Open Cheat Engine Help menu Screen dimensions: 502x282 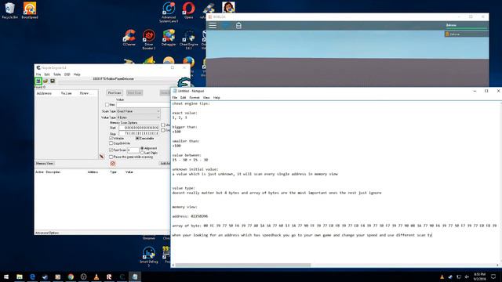point(77,74)
